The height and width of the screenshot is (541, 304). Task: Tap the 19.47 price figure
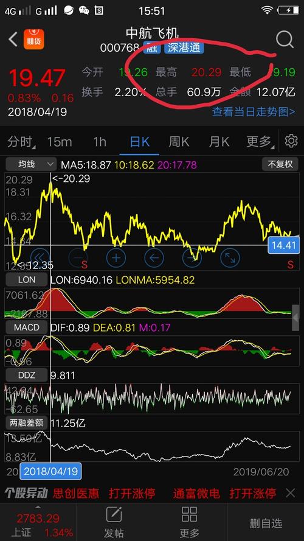pyautogui.click(x=37, y=78)
